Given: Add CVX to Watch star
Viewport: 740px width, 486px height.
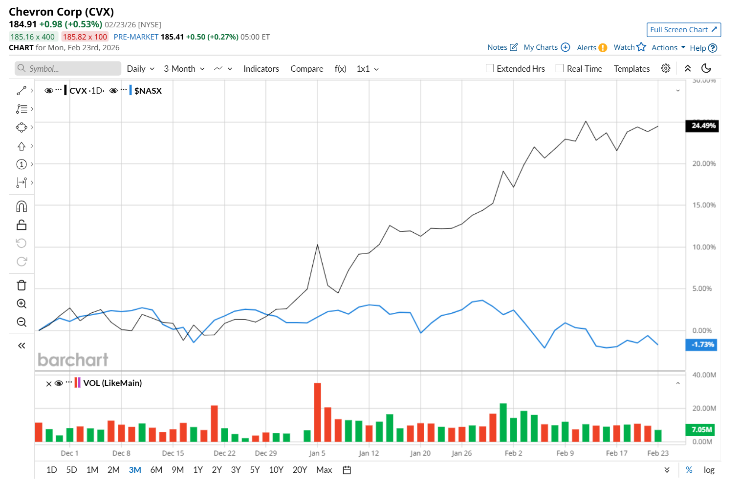Looking at the screenshot, I should coord(641,47).
